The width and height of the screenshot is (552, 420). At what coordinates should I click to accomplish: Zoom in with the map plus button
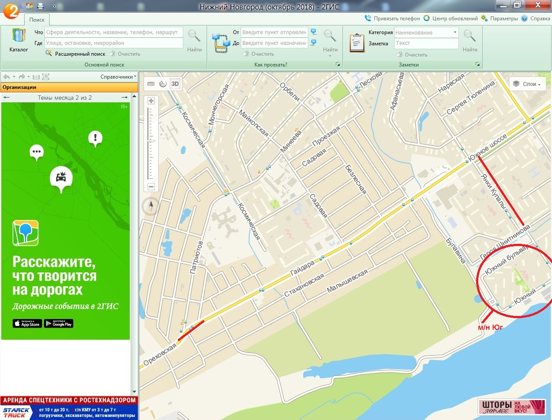pyautogui.click(x=151, y=101)
